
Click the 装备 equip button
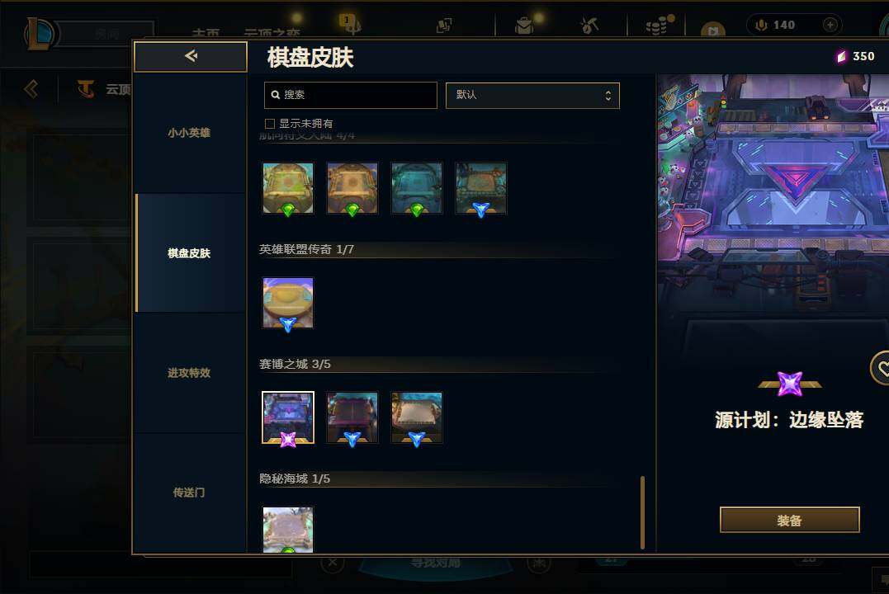789,520
